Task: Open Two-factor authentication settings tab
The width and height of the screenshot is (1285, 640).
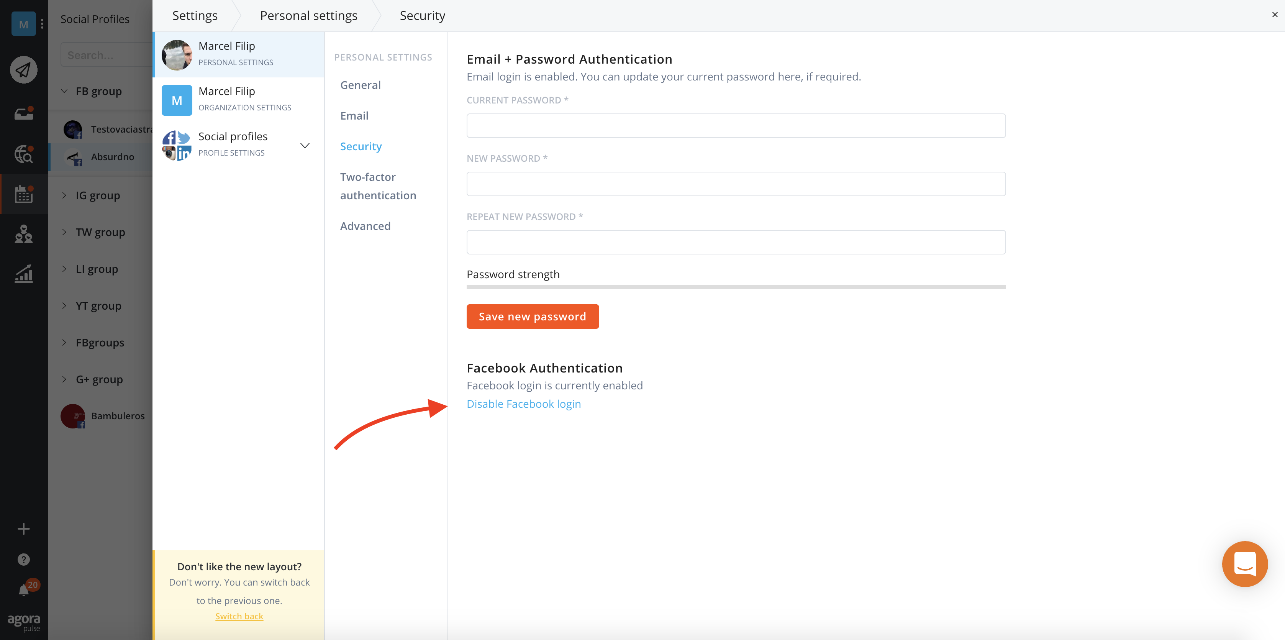Action: pos(378,186)
